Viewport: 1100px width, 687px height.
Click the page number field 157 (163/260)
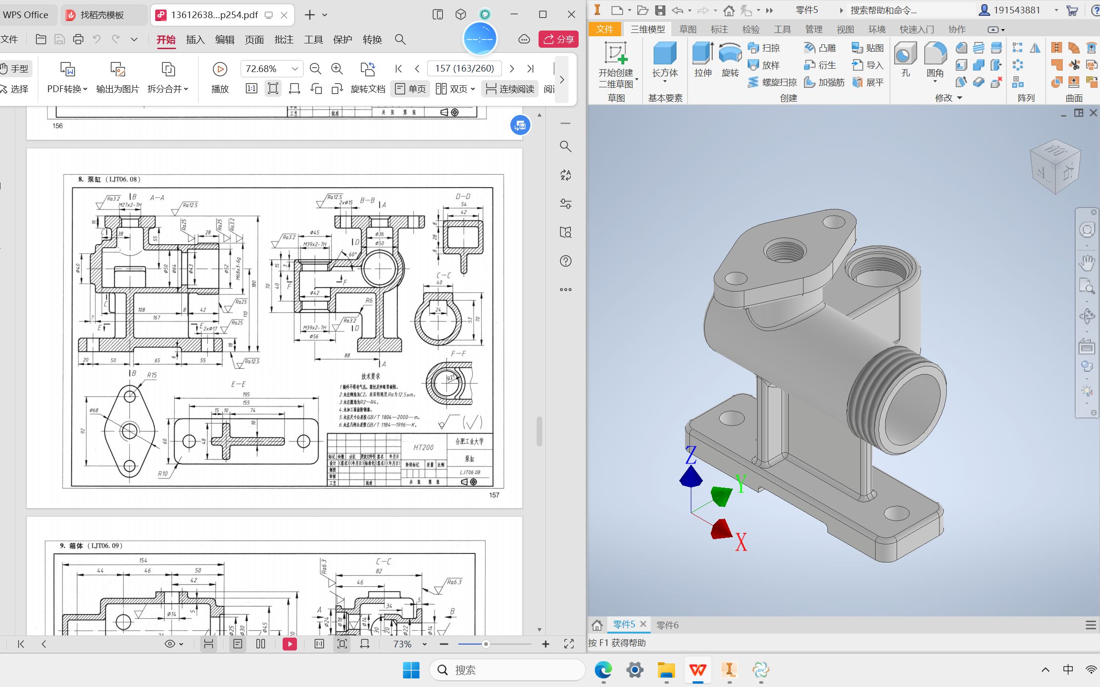(464, 68)
